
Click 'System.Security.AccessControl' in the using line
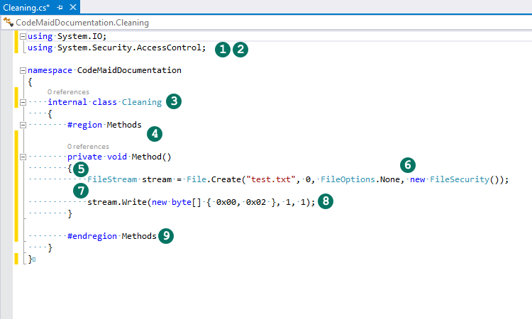[130, 47]
